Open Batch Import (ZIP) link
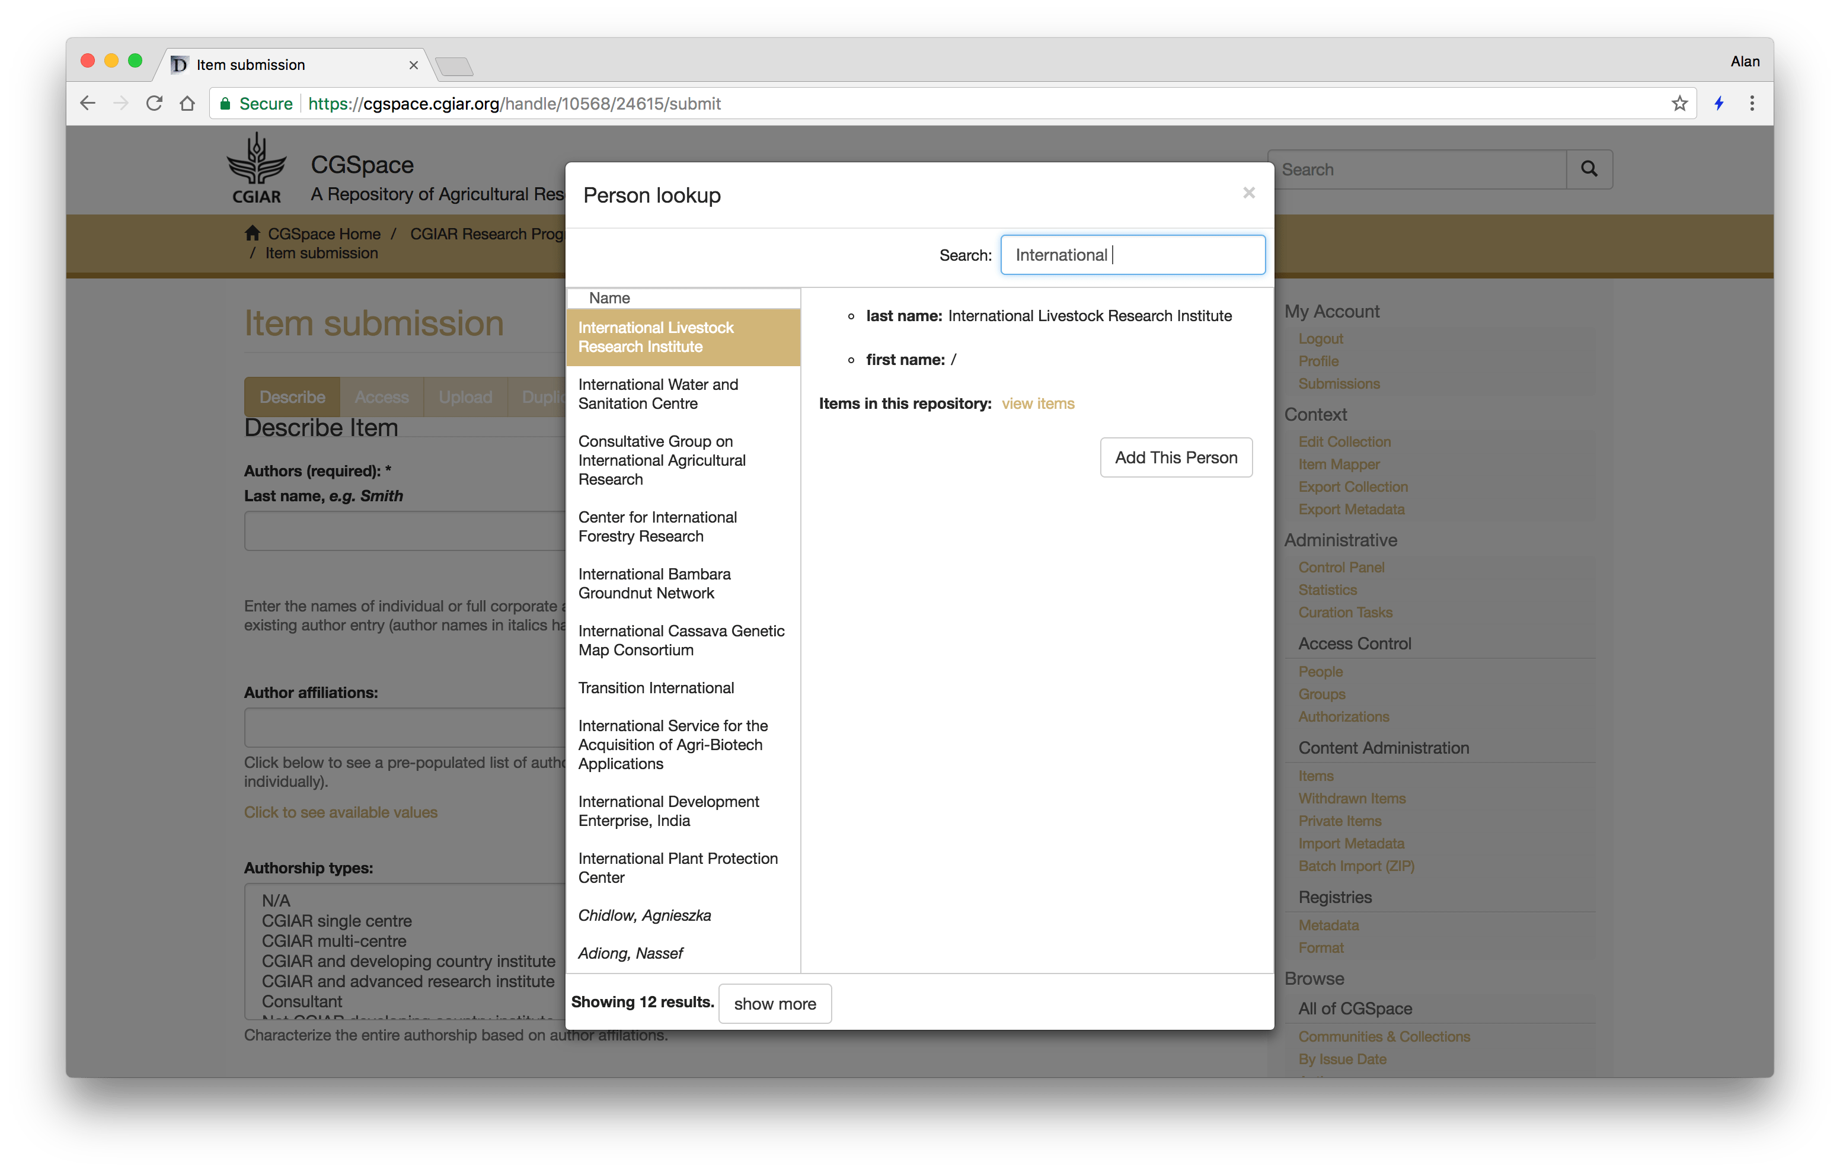This screenshot has height=1172, width=1840. pyautogui.click(x=1356, y=866)
